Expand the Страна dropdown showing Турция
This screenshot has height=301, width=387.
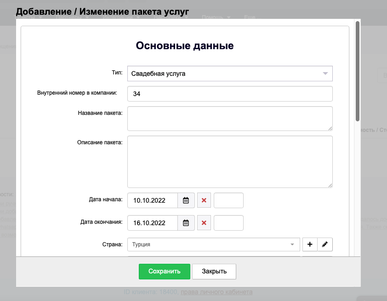click(213, 244)
